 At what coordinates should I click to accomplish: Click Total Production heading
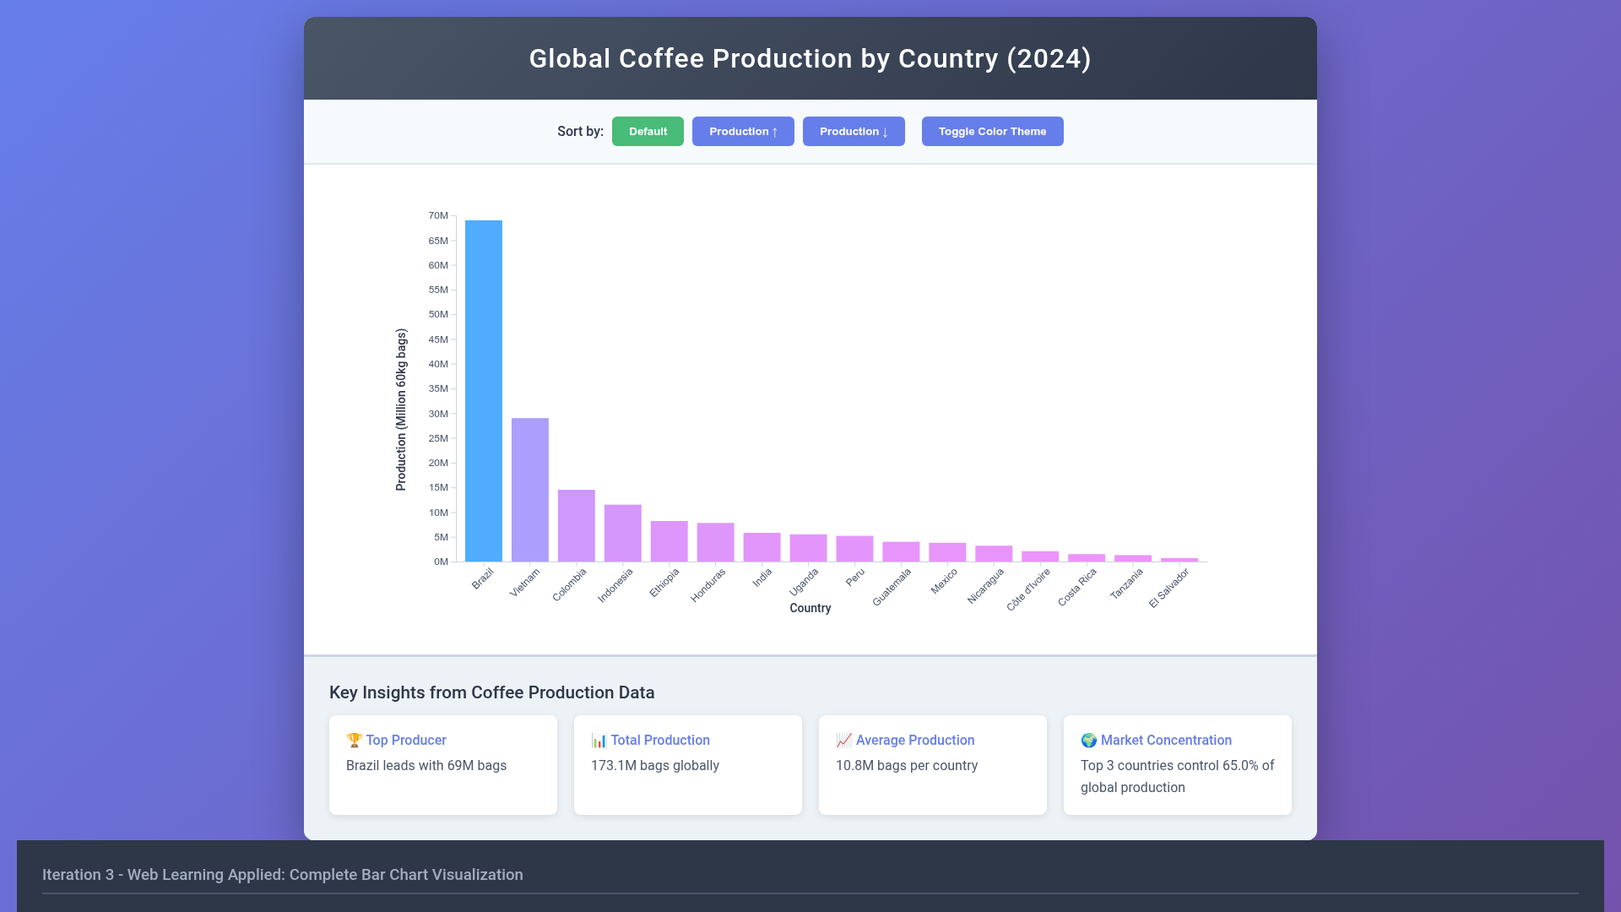[660, 741]
